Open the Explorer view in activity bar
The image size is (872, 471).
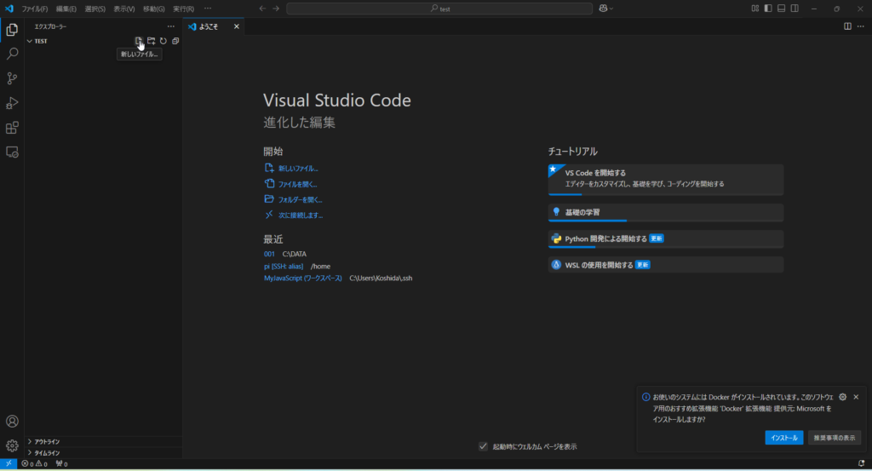click(x=12, y=30)
